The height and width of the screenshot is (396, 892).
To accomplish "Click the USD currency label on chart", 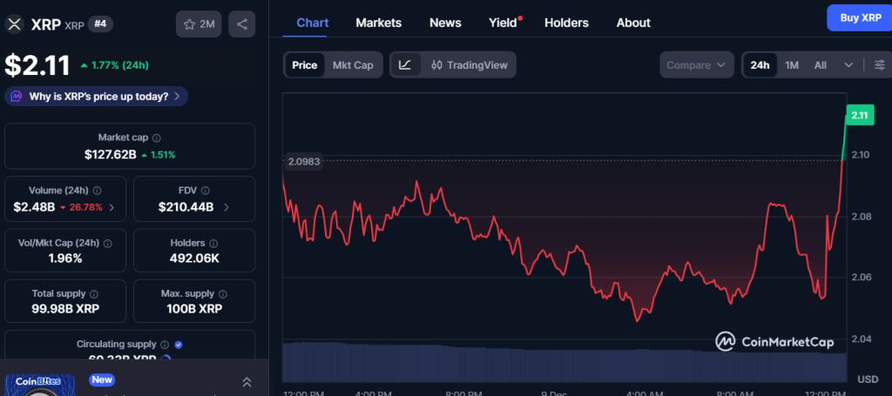I will [x=868, y=379].
